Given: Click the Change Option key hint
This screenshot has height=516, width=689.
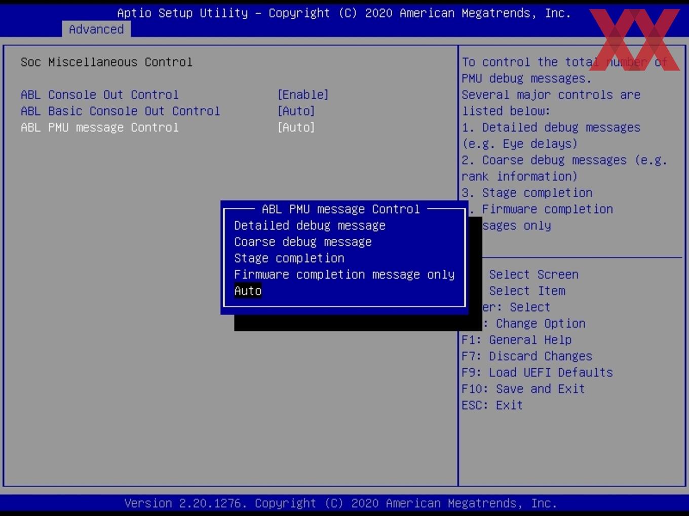Looking at the screenshot, I should (541, 323).
